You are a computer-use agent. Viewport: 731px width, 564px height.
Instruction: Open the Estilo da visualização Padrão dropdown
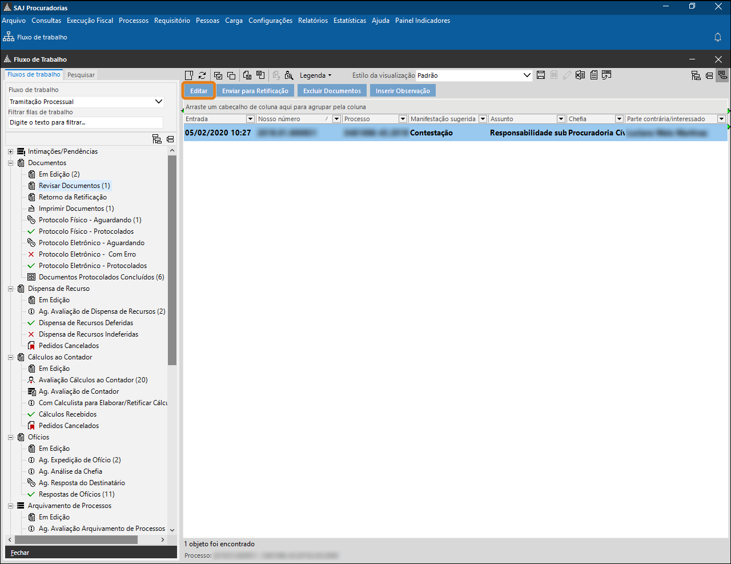coord(527,75)
